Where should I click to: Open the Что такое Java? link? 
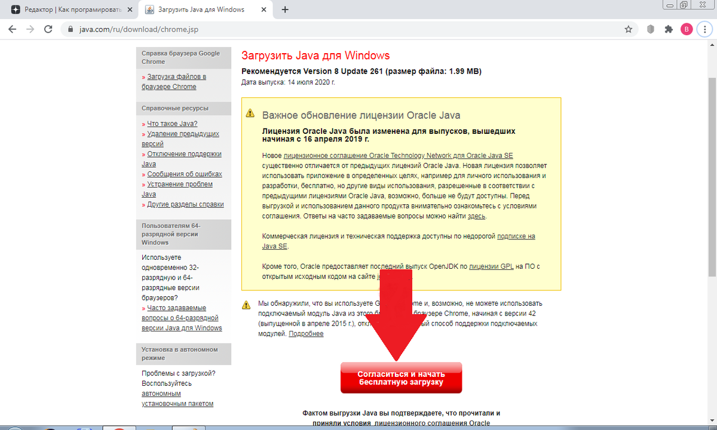pos(172,124)
